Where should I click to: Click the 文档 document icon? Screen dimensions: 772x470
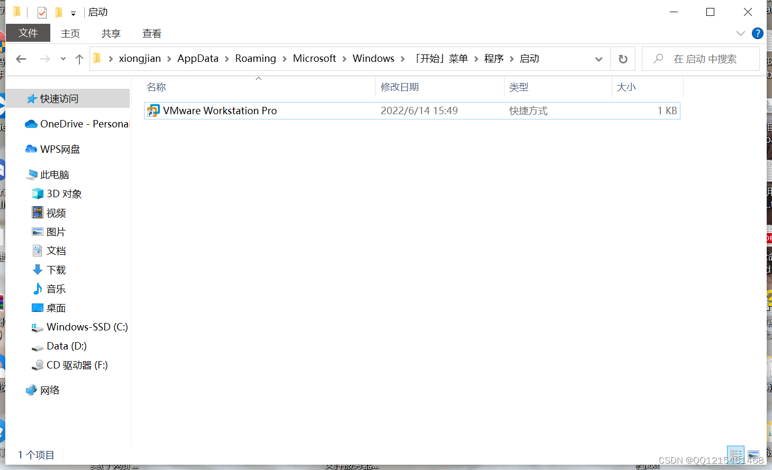click(38, 251)
